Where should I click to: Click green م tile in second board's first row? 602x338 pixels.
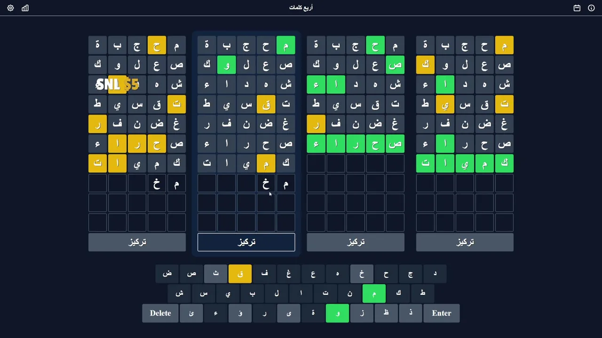point(285,46)
